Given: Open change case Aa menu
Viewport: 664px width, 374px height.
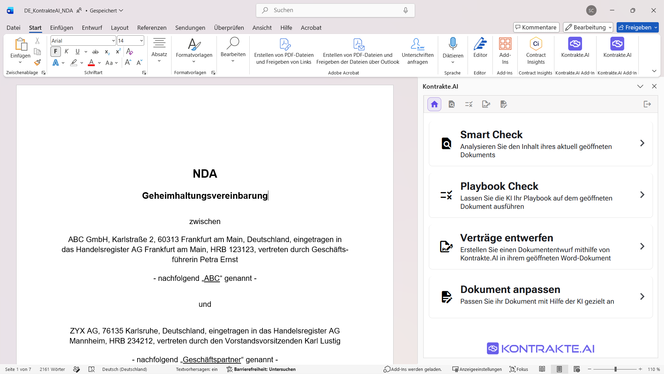Looking at the screenshot, I should (111, 63).
